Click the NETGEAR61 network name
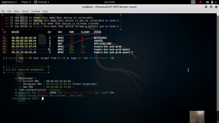The height and width of the screenshot is (123, 219). click(x=100, y=38)
